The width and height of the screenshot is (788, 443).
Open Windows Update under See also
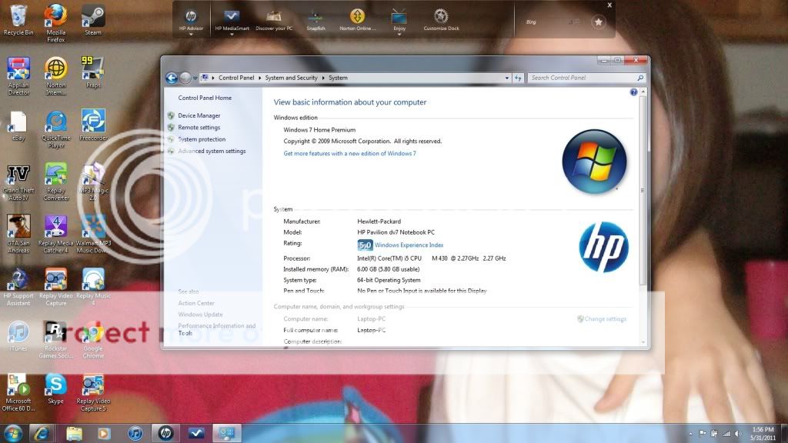point(200,315)
